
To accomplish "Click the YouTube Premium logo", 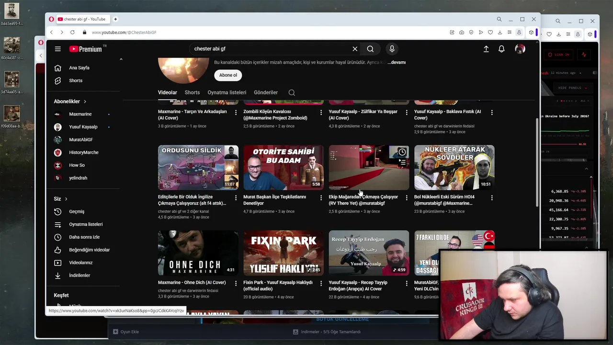I will [86, 49].
